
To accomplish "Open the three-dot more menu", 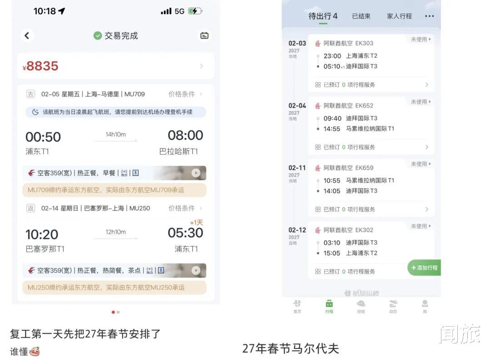I will point(429,16).
